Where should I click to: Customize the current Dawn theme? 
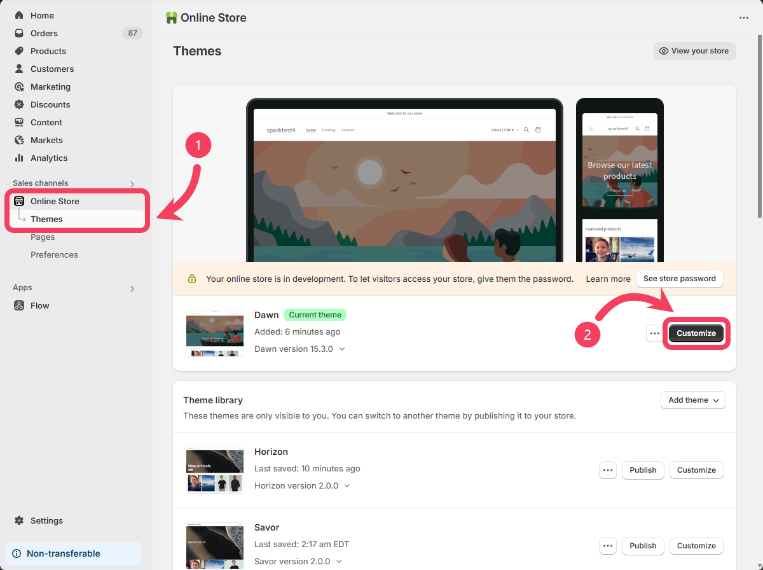click(x=696, y=333)
